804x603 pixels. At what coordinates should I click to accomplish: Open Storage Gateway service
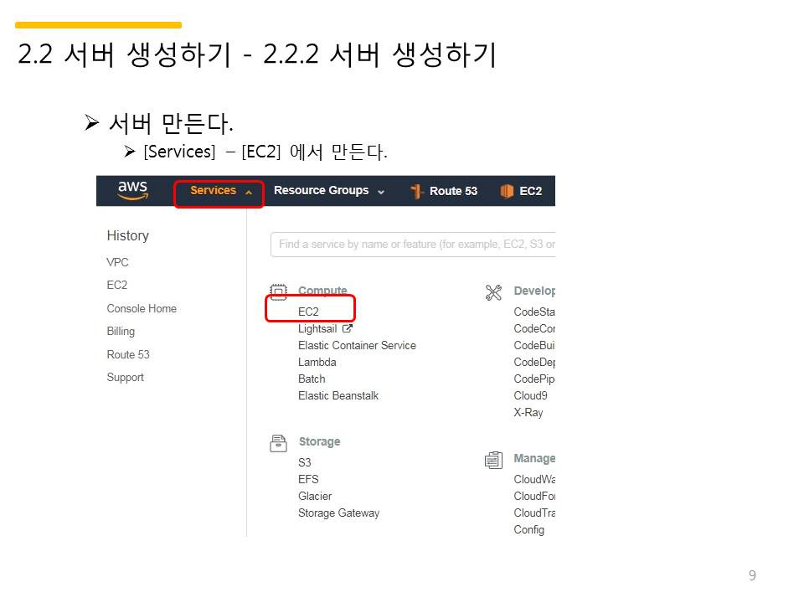(x=338, y=513)
